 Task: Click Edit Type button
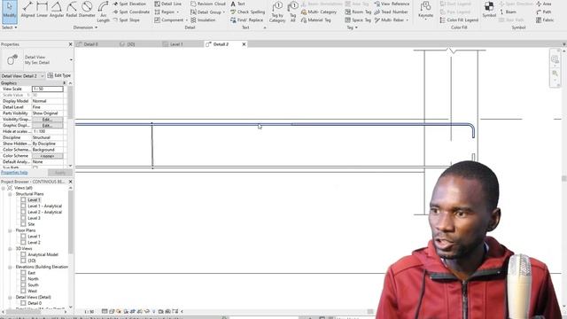(x=59, y=75)
